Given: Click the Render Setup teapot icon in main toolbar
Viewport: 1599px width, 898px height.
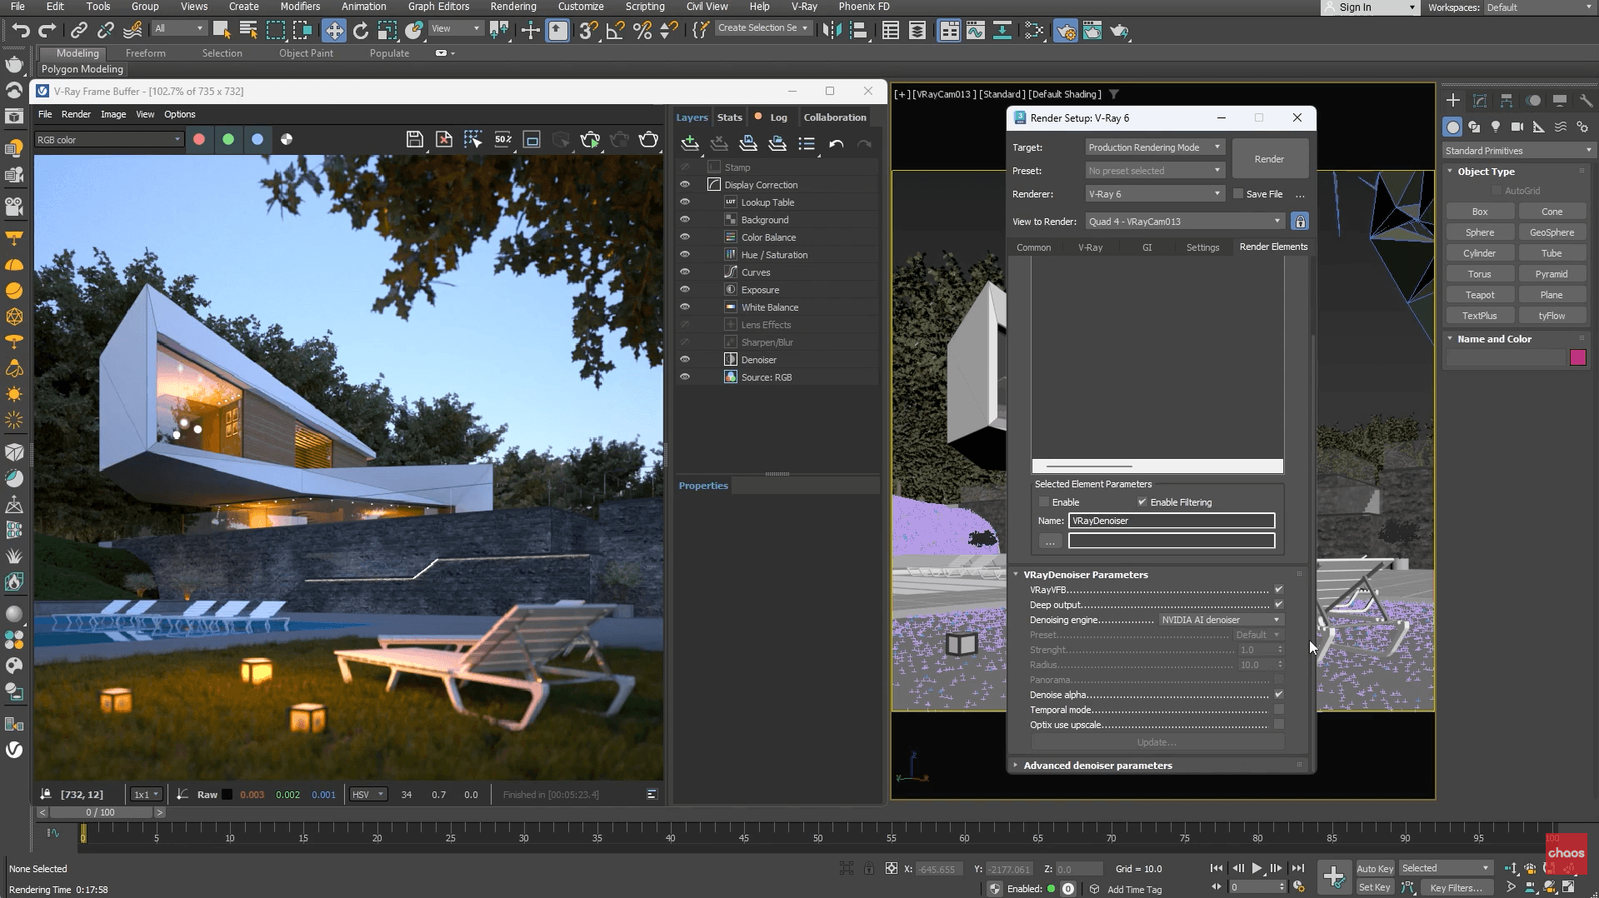Looking at the screenshot, I should pyautogui.click(x=1066, y=31).
